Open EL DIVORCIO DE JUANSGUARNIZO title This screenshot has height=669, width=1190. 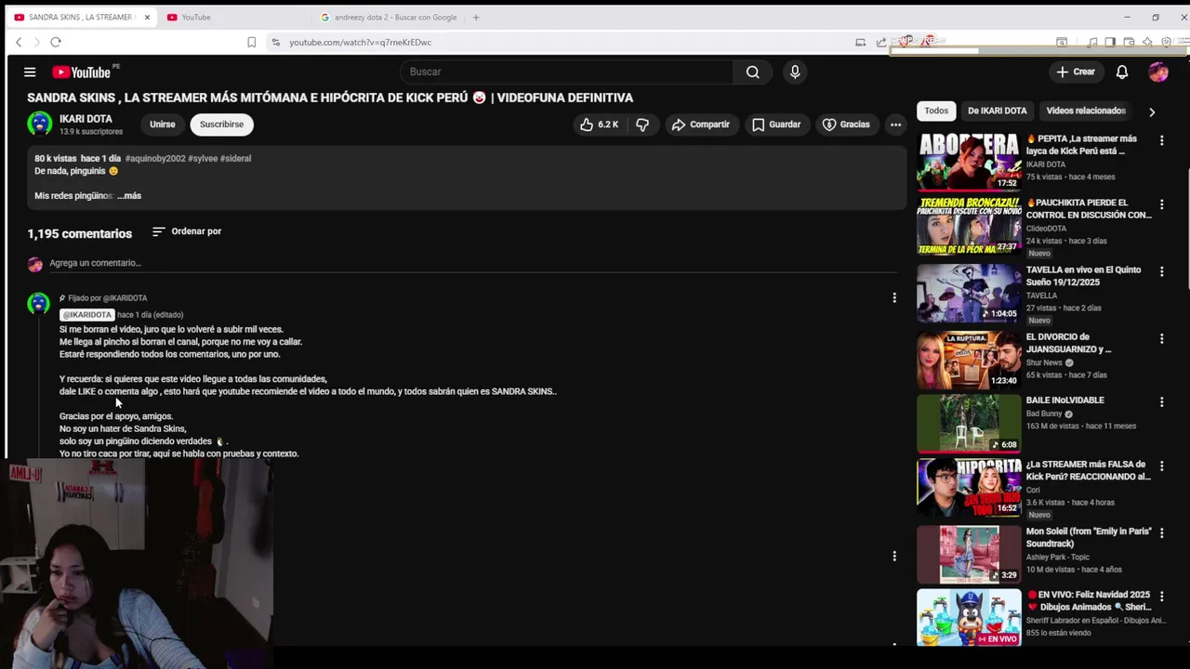(x=1069, y=343)
